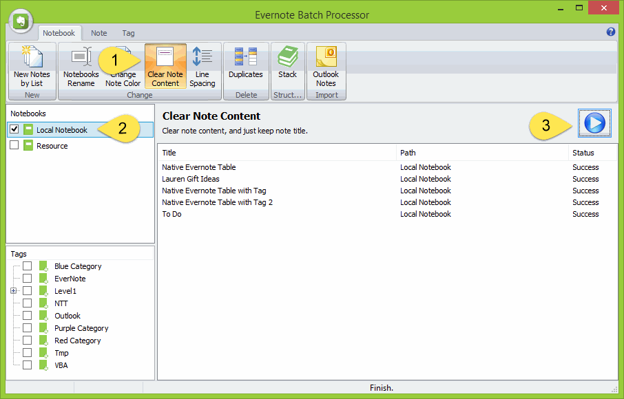
Task: Click the Outlook tag label
Action: coord(67,316)
